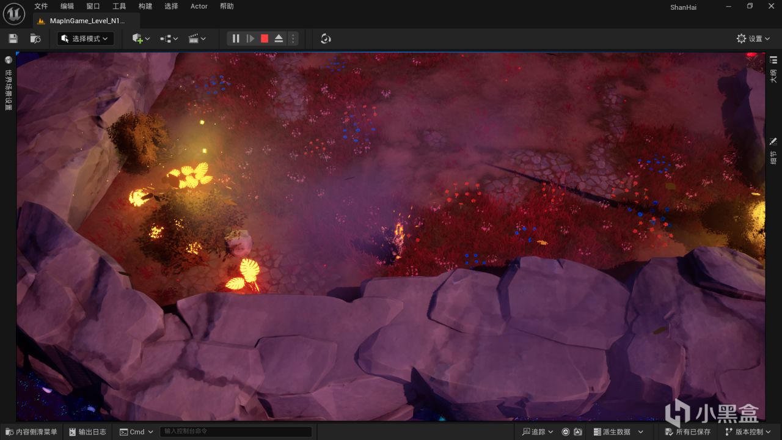782x440 pixels.
Task: Save the current level with the floppy icon
Action: (13, 38)
